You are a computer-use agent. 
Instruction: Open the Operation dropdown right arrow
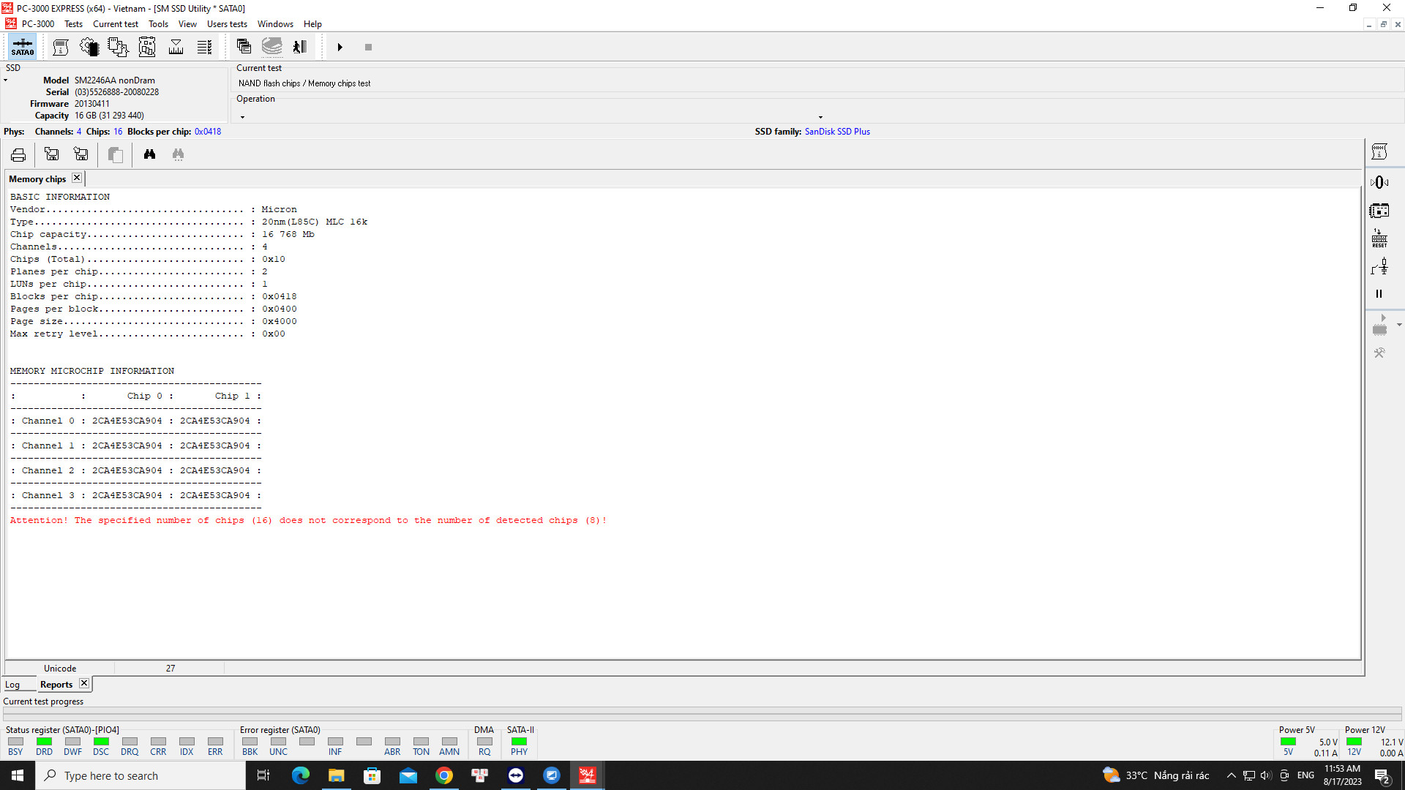pos(820,117)
